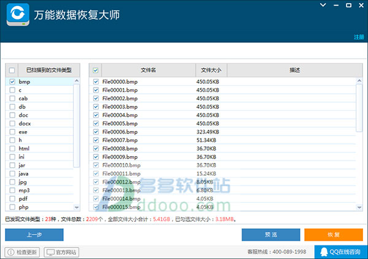Check the pdf file type checkbox
Viewport: 368px width, 259px height.
coord(12,198)
